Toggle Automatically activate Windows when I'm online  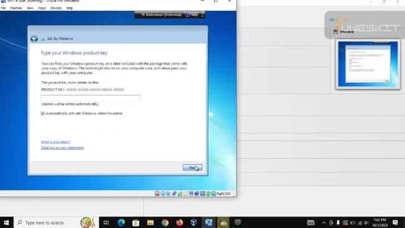43,113
